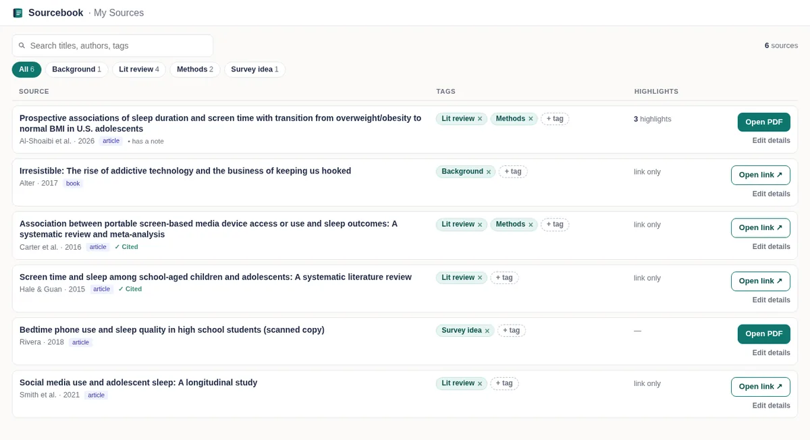Add a tag to Hale & Guan source
The image size is (810, 440).
click(x=504, y=277)
